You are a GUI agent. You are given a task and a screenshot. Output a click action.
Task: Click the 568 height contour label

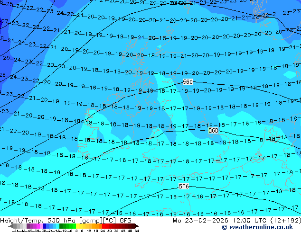(x=213, y=131)
